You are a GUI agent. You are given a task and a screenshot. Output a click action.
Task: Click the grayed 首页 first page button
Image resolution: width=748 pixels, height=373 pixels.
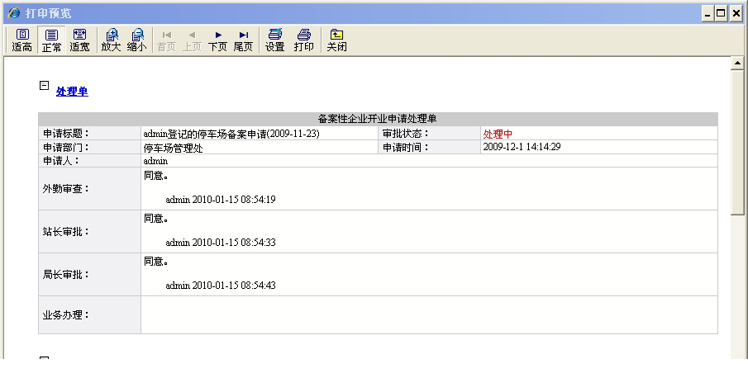(x=167, y=40)
